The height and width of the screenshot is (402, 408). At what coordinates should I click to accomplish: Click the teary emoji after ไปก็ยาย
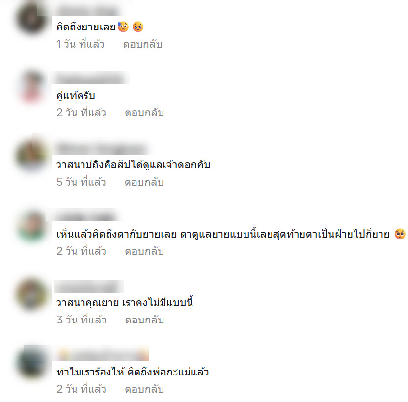400,234
